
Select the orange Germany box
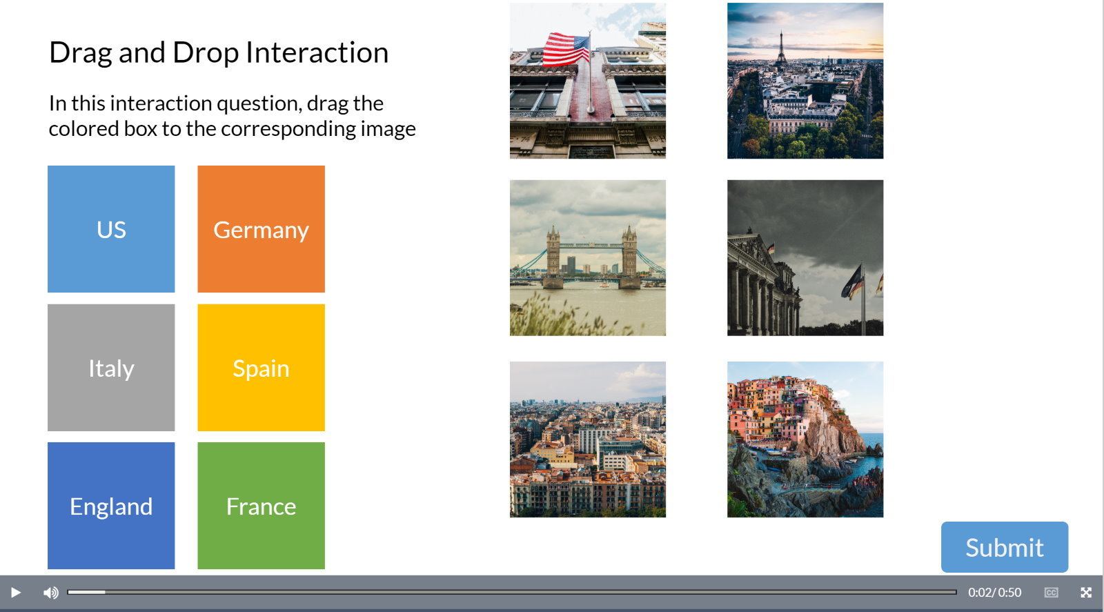coord(261,229)
